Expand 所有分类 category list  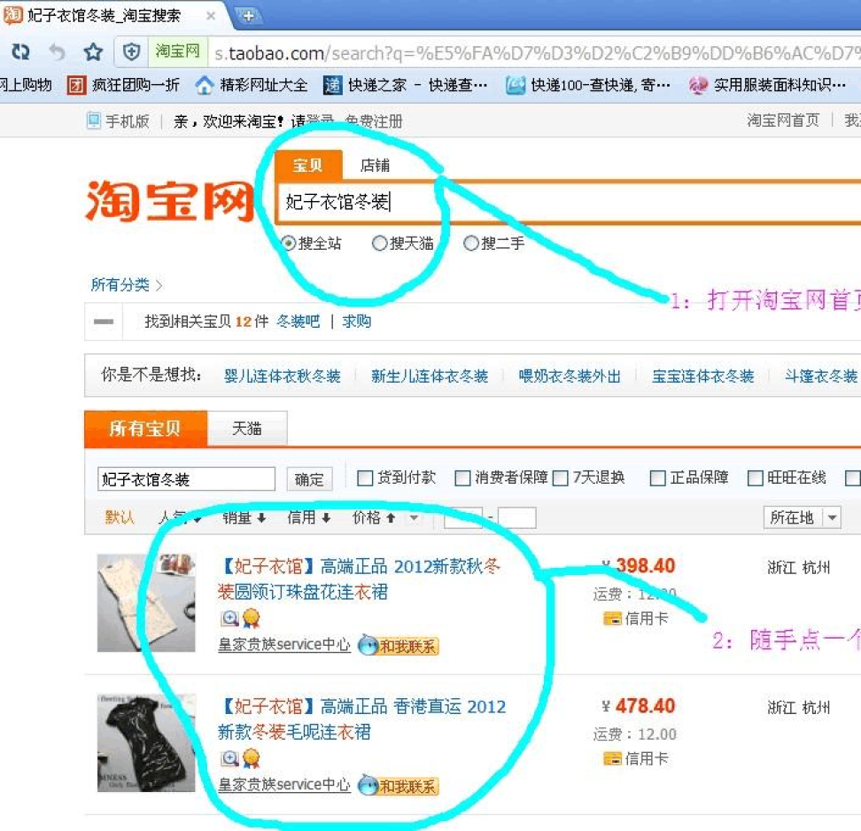pos(127,284)
